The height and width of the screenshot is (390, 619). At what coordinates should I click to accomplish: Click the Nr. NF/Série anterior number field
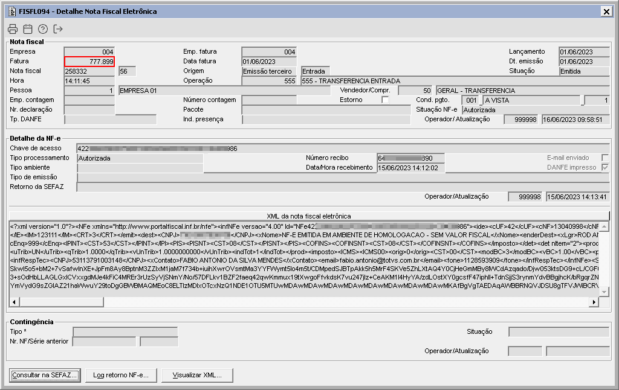point(105,342)
